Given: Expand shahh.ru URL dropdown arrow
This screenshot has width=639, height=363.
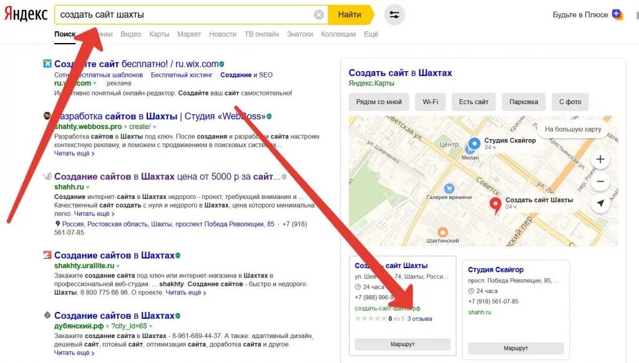Looking at the screenshot, I should [x=87, y=187].
